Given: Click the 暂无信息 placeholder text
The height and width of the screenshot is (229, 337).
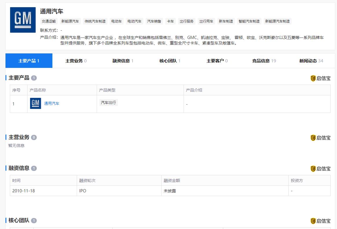Looking at the screenshot, I should (x=16, y=146).
